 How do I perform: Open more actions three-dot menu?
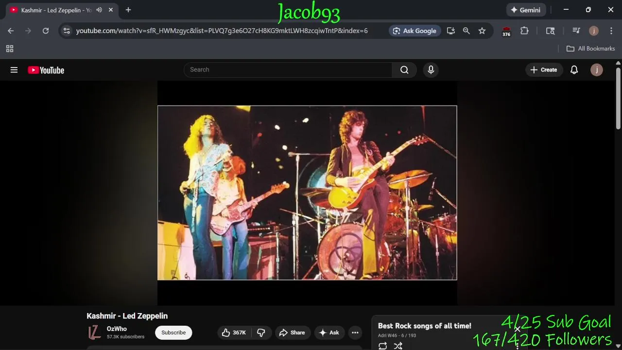coord(355,332)
